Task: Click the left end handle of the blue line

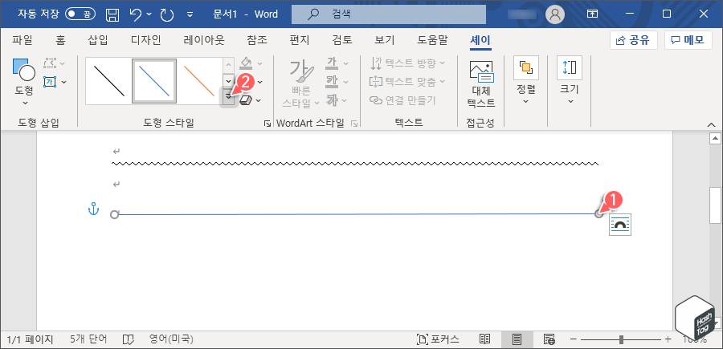Action: 114,214
